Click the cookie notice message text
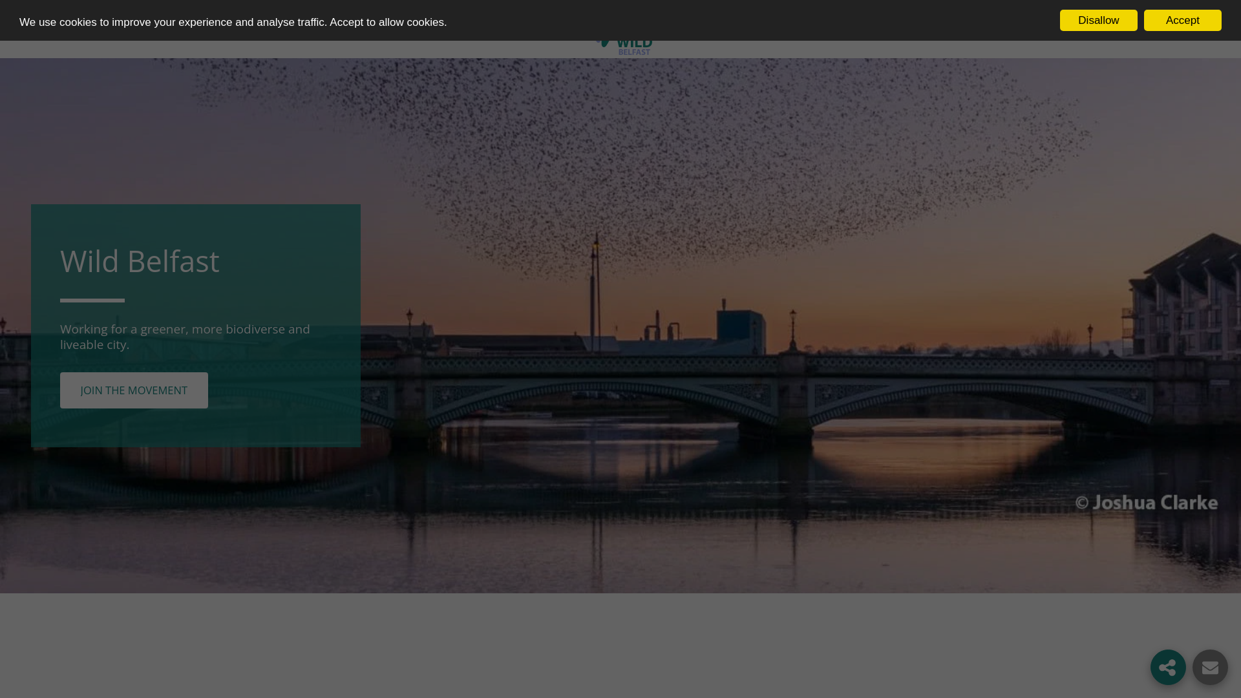 point(233,22)
